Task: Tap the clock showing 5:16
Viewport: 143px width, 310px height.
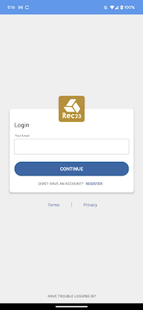Action: pos(11,8)
